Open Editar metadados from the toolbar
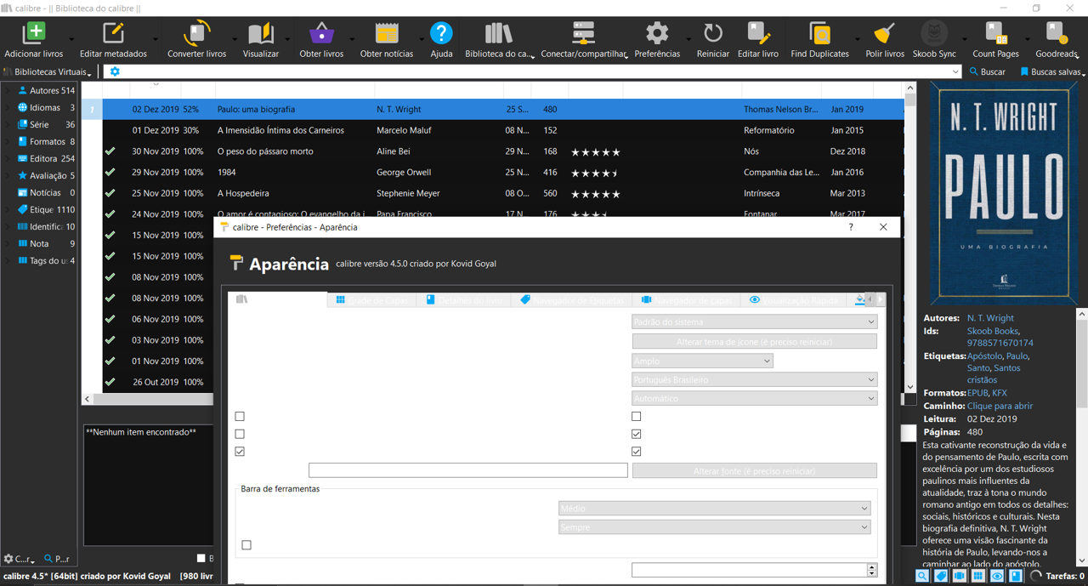This screenshot has height=586, width=1088. [x=113, y=34]
